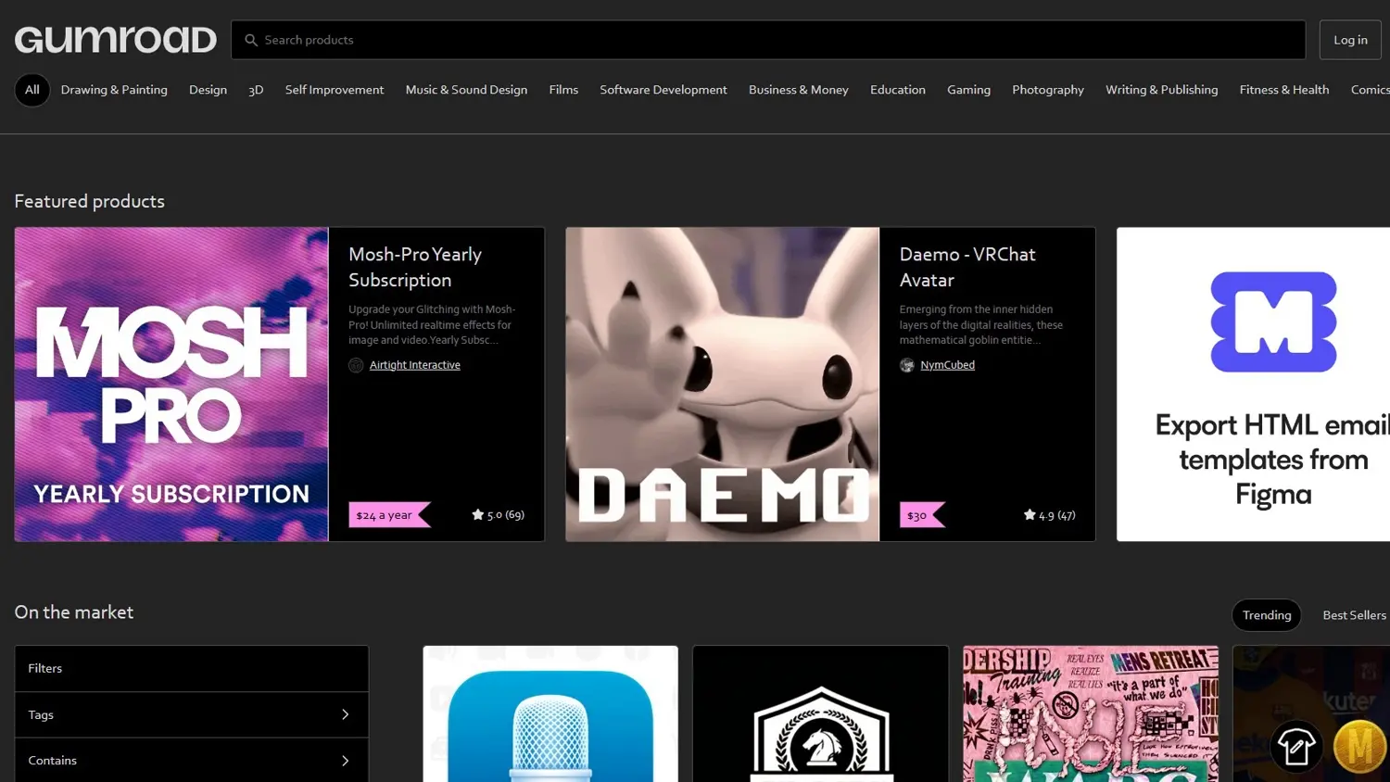Click the gold M coin icon
1390x782 pixels.
point(1359,746)
